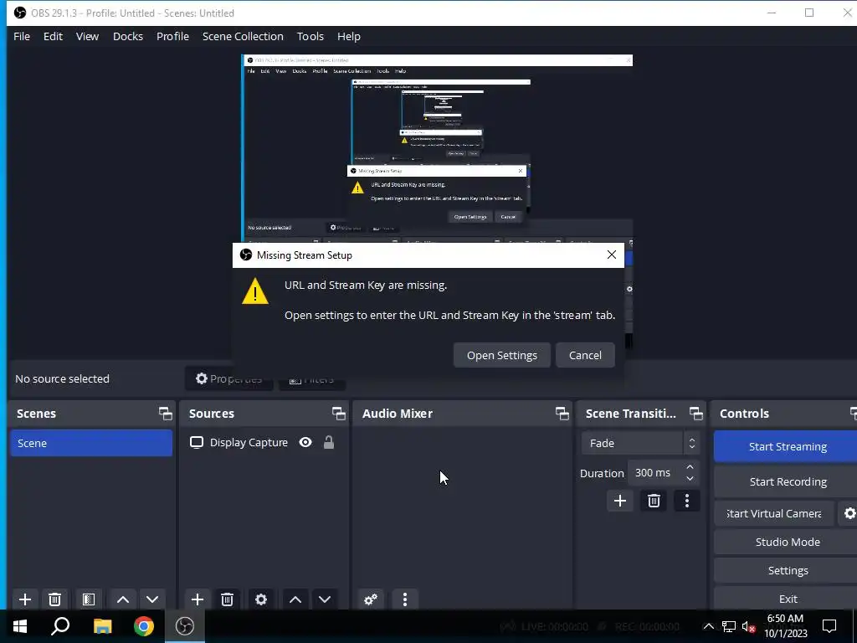The image size is (857, 643).
Task: Open the File menu
Action: pos(22,36)
